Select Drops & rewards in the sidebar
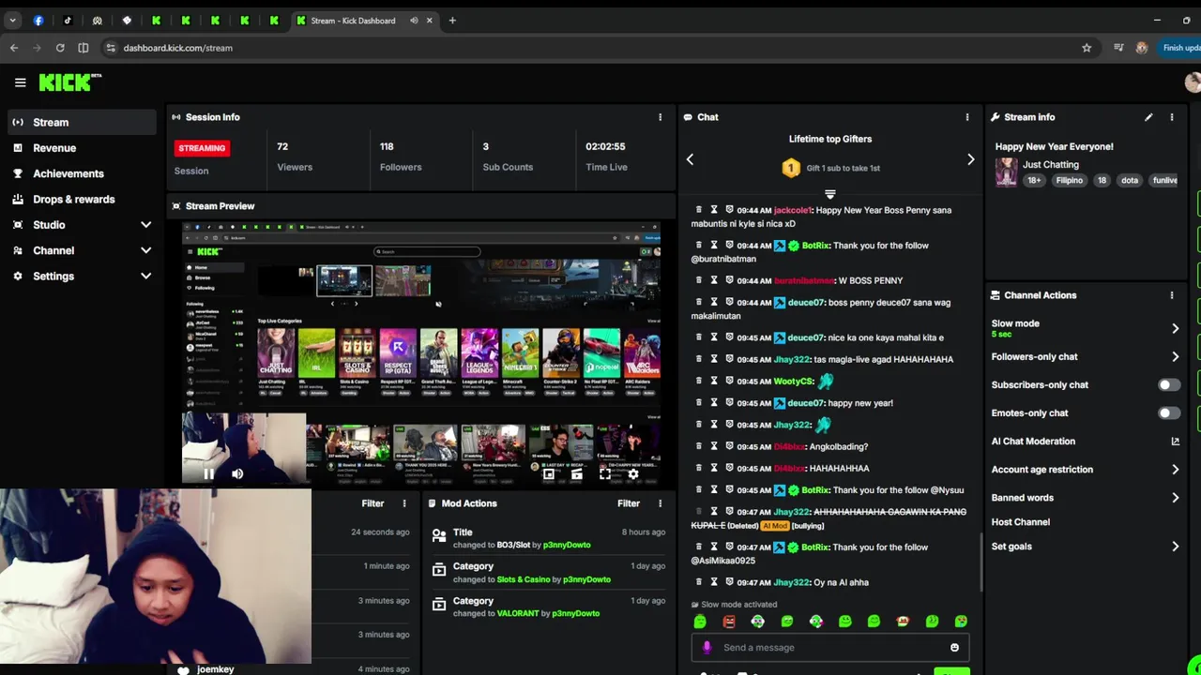 (x=83, y=200)
